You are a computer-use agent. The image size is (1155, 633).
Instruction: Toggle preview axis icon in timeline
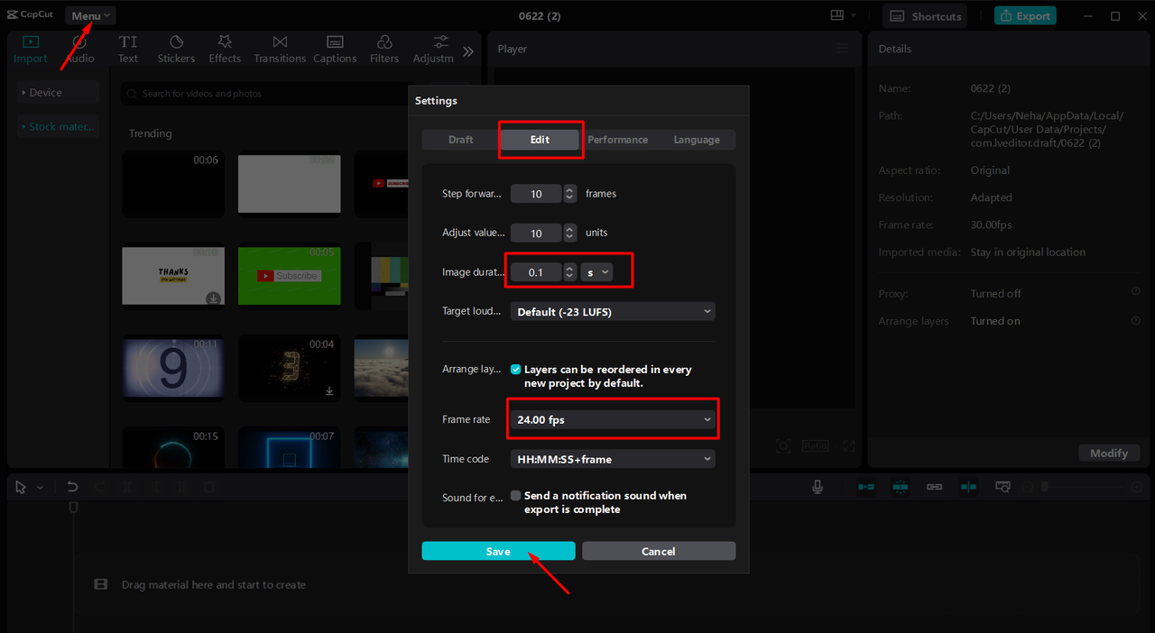pyautogui.click(x=968, y=487)
